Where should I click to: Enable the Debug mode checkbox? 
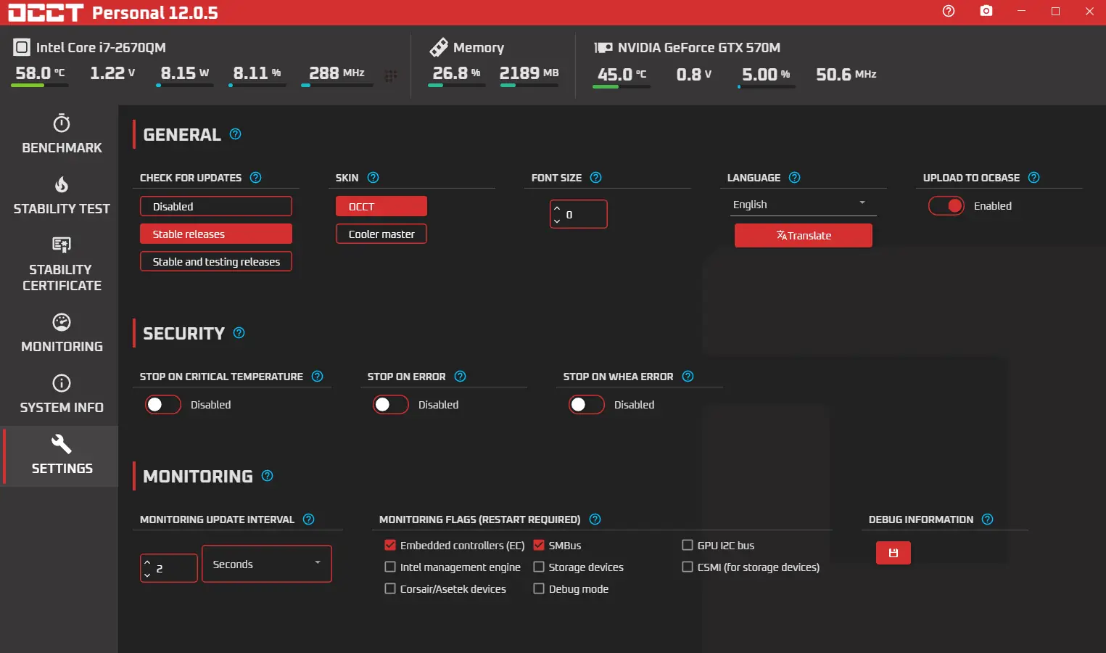[x=539, y=589]
